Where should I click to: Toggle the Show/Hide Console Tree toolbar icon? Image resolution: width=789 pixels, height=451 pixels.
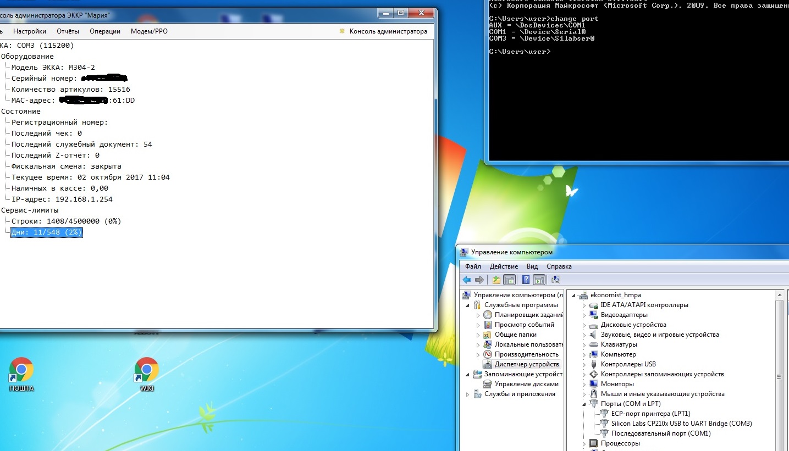[510, 280]
